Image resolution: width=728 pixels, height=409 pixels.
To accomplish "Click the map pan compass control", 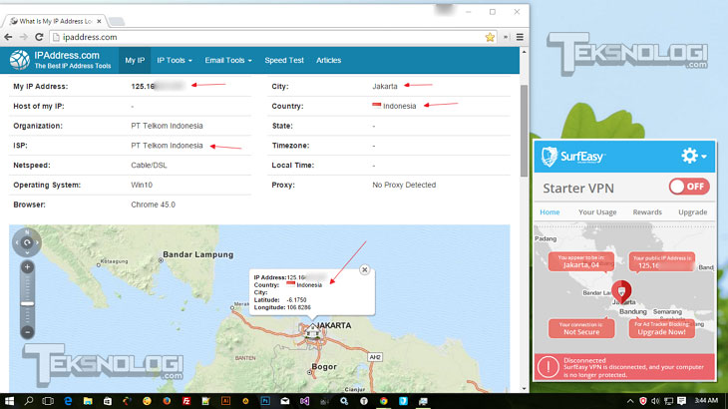I will (27, 242).
